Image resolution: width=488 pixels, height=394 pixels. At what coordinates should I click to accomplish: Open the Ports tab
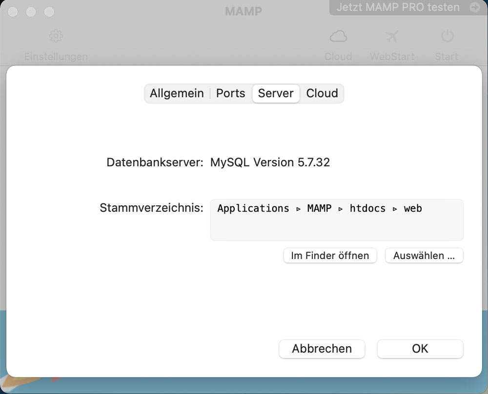[x=231, y=93]
